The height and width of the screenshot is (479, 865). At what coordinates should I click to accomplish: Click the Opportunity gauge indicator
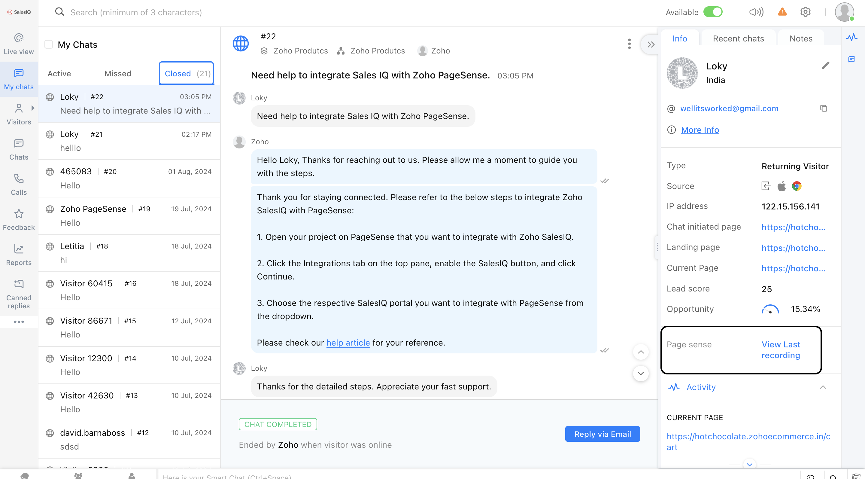click(x=770, y=309)
